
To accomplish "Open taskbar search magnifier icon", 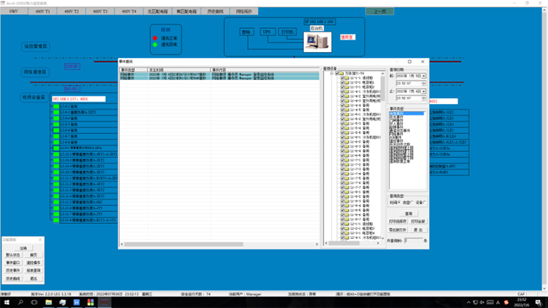I will (x=21, y=302).
